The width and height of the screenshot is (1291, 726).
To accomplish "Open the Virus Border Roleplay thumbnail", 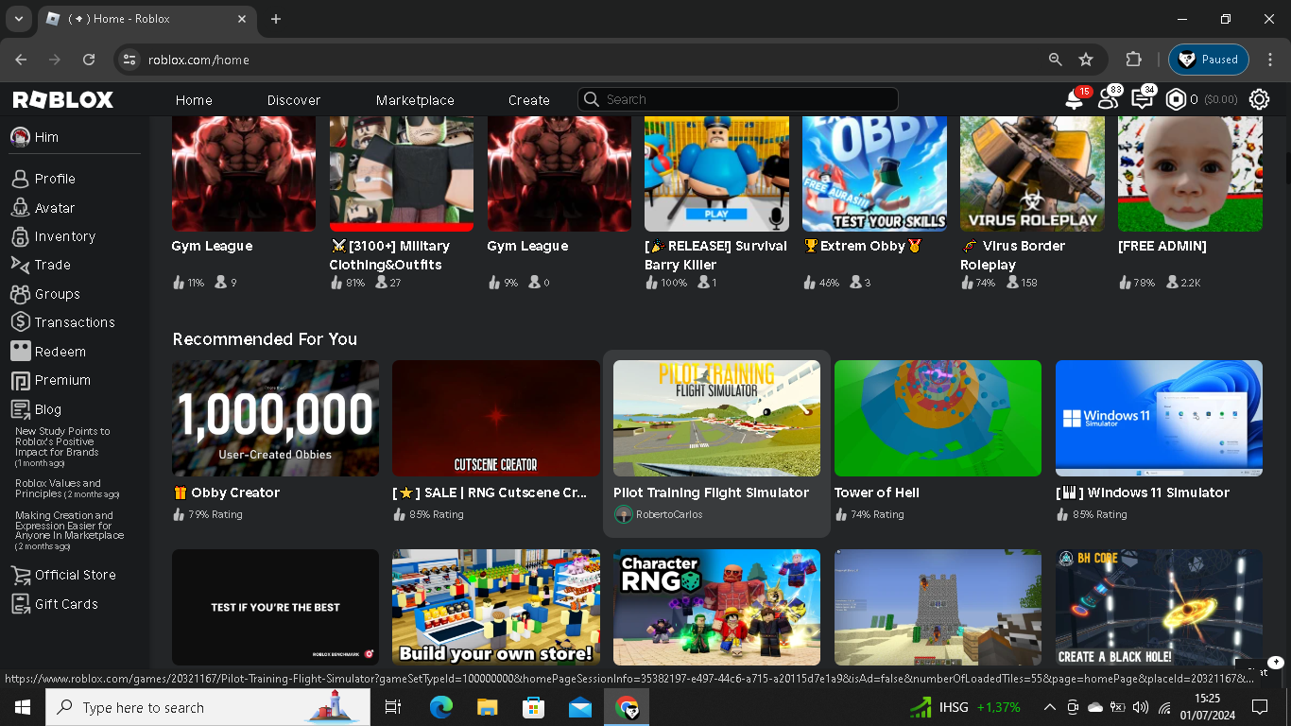I will 1032,174.
